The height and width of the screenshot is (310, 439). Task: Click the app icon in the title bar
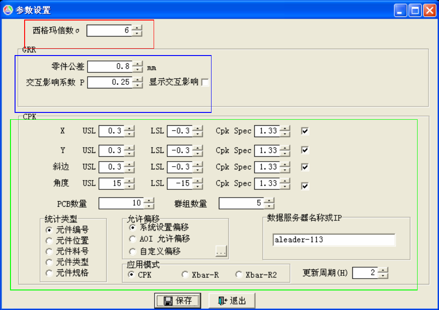[8, 10]
